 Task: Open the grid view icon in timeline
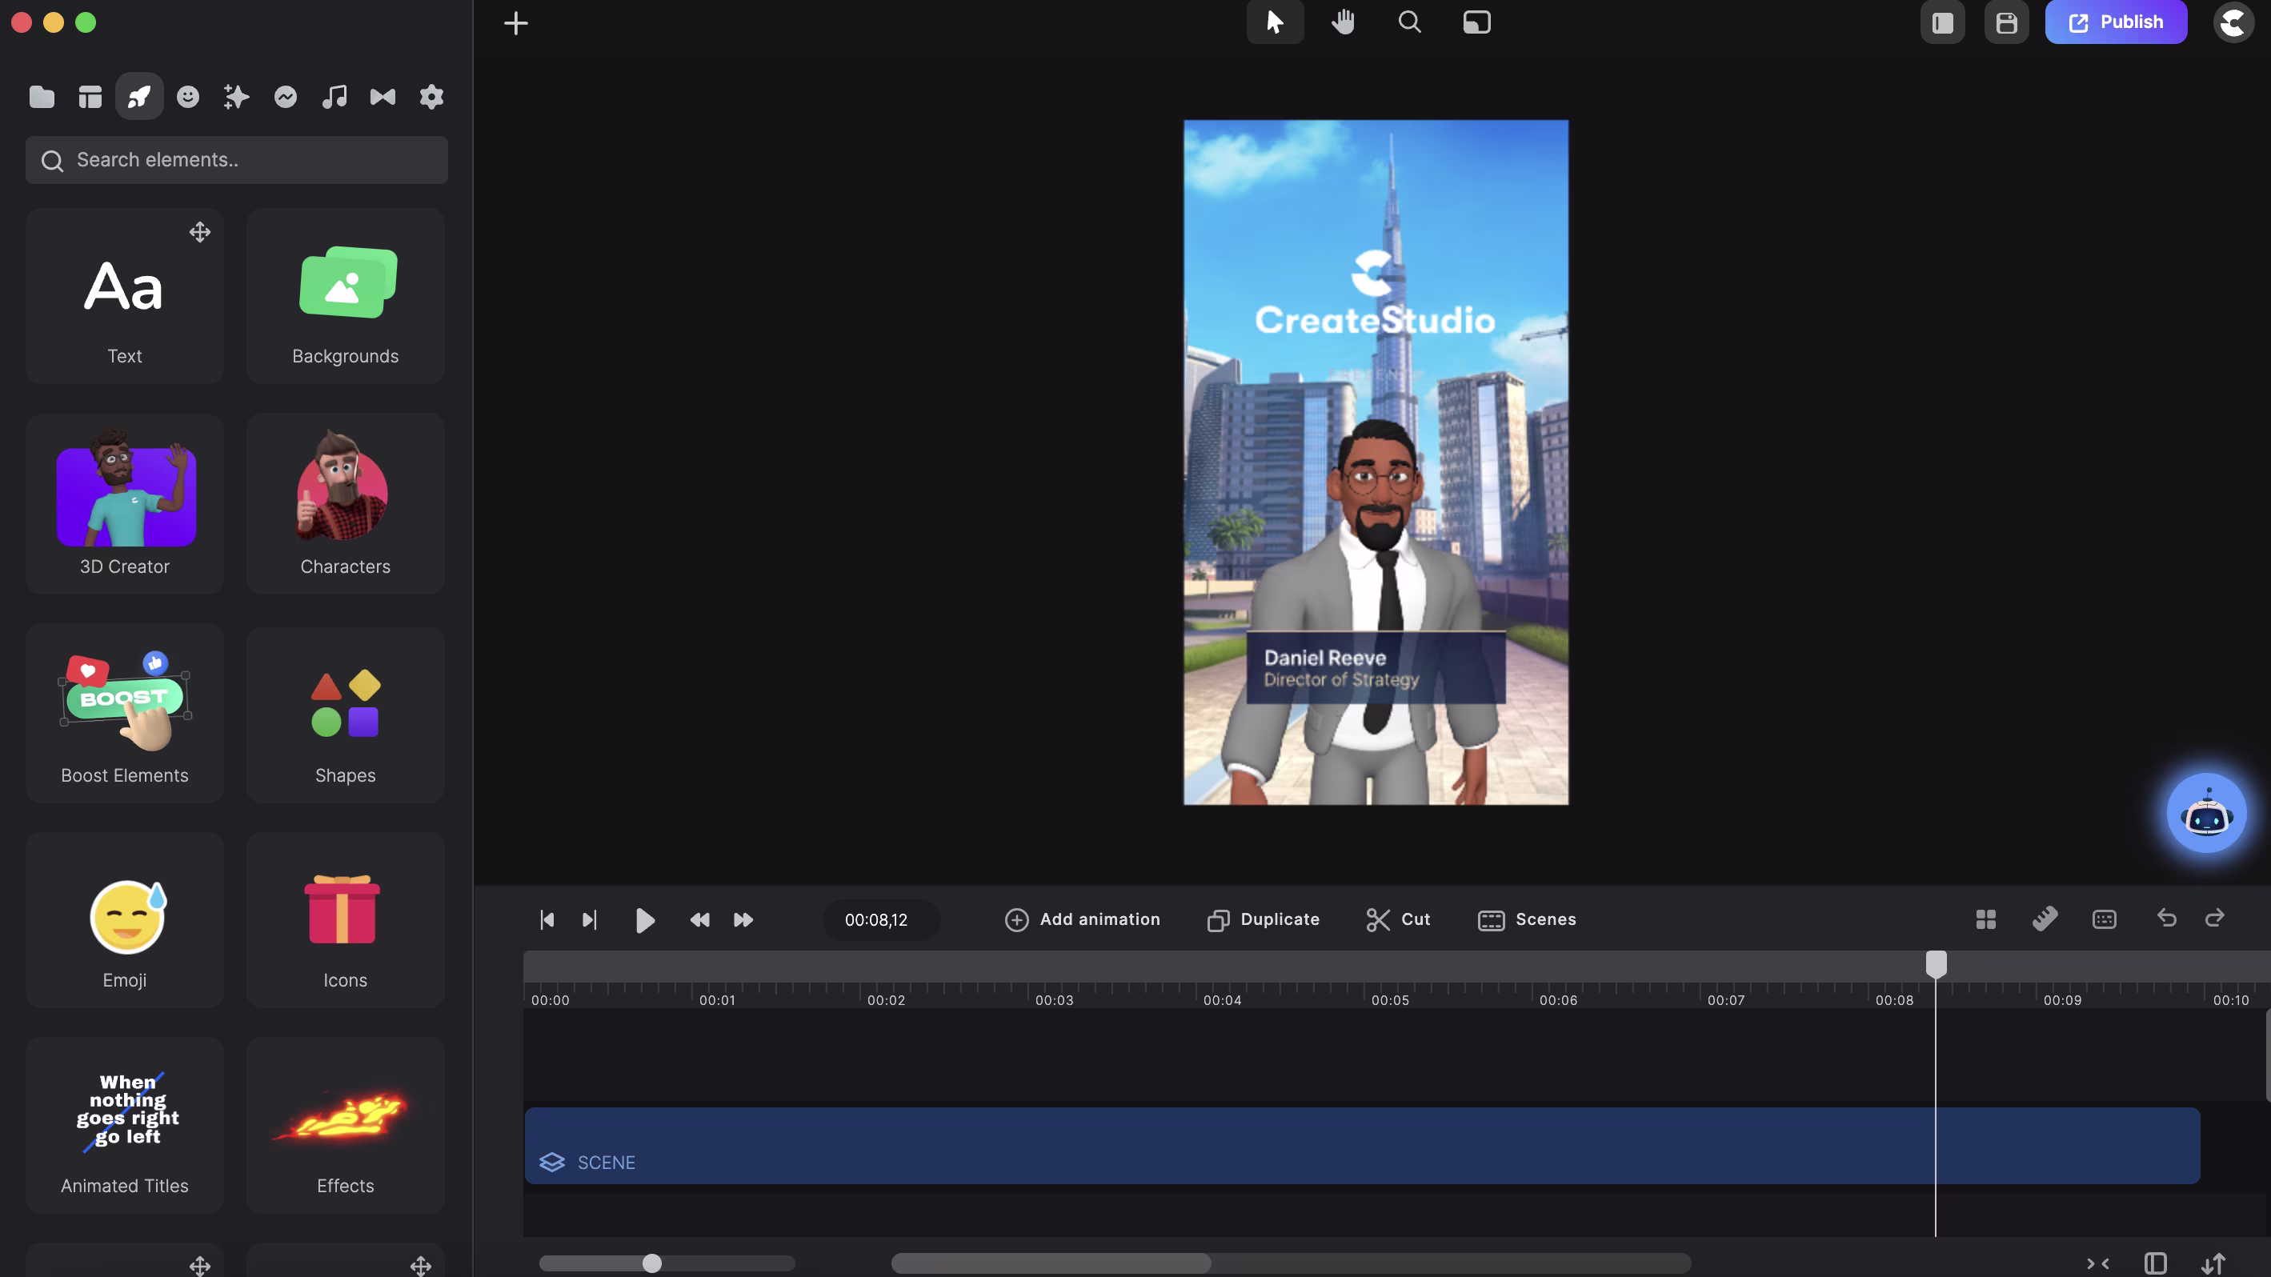pyautogui.click(x=1985, y=919)
